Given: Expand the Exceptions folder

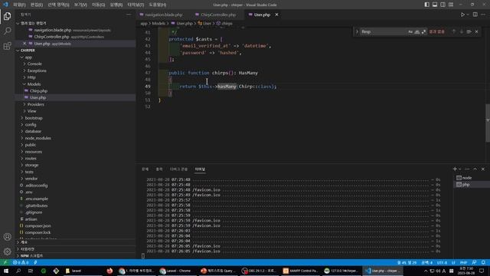Looking at the screenshot, I should click(24, 71).
